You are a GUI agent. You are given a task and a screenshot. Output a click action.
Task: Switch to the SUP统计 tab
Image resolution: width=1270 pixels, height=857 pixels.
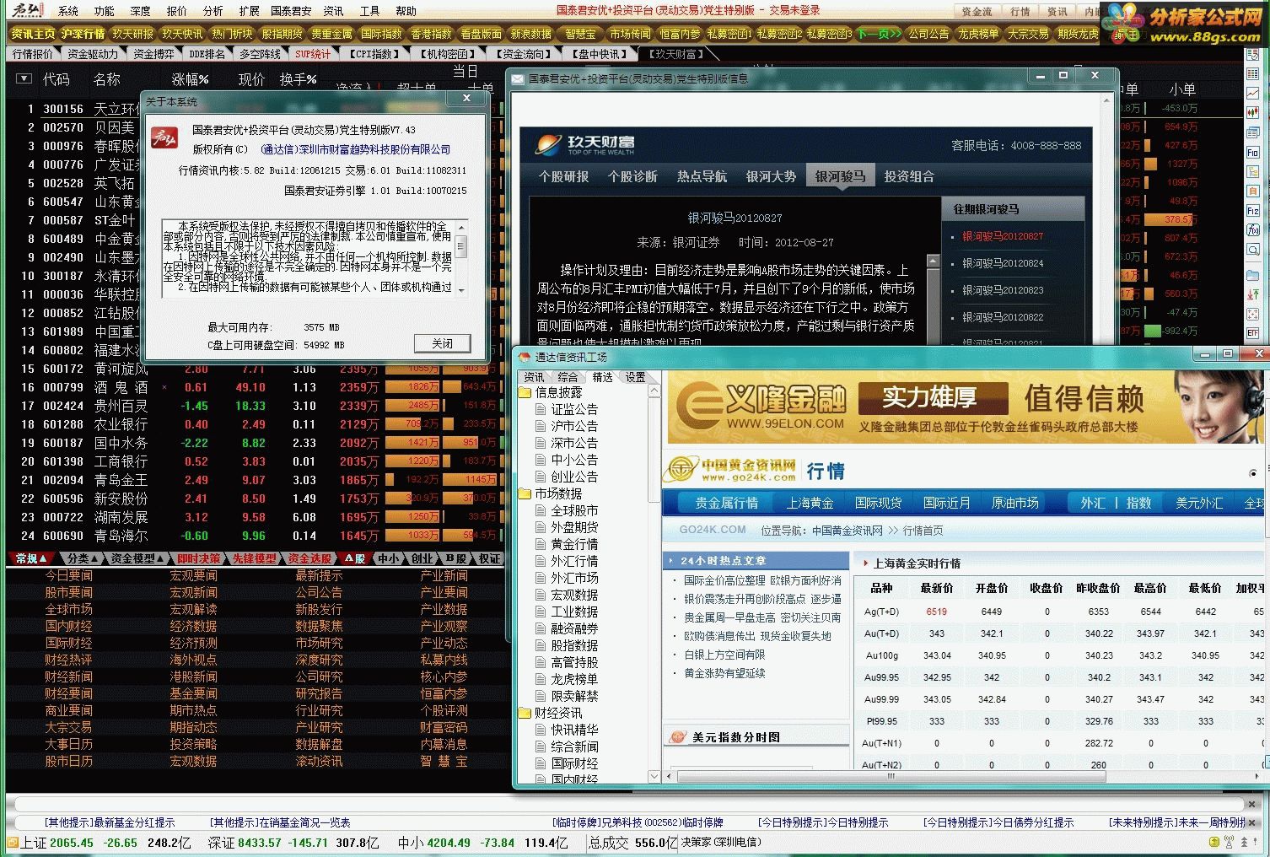313,54
